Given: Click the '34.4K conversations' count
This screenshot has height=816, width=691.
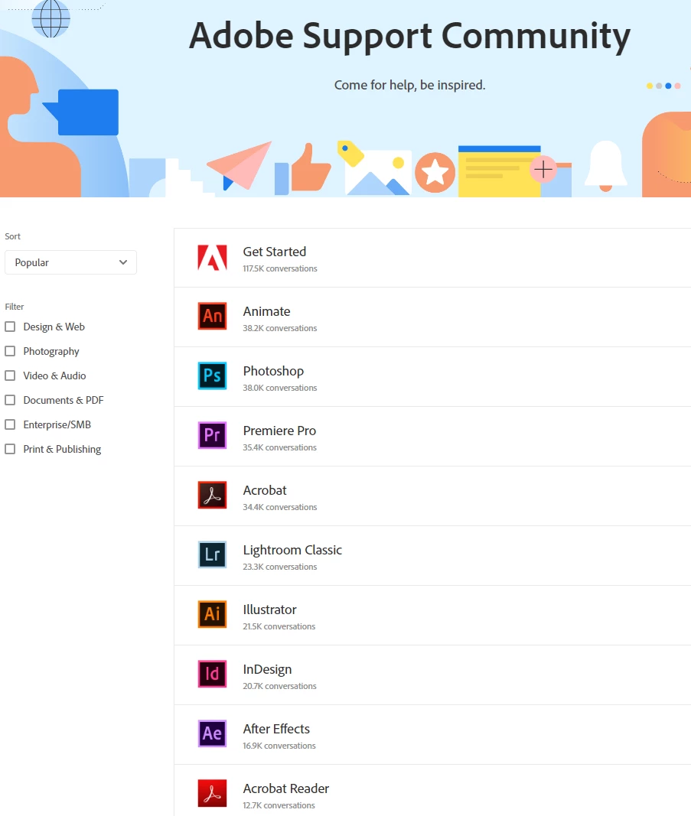Looking at the screenshot, I should click(280, 507).
